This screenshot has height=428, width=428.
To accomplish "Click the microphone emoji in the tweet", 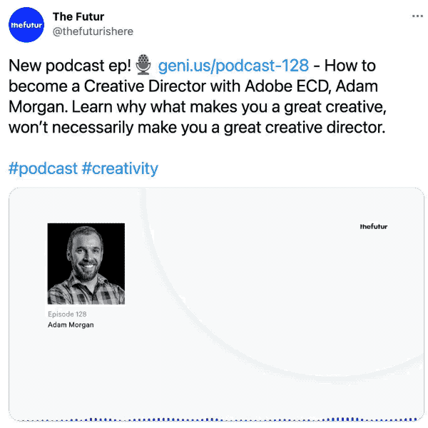I will click(x=144, y=66).
